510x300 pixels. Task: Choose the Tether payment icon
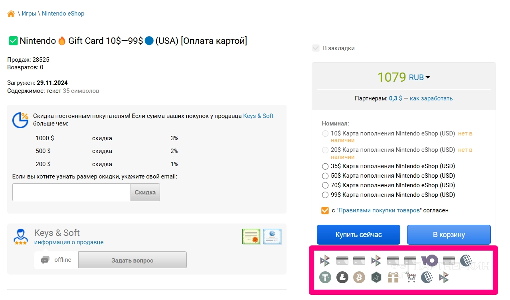point(325,277)
